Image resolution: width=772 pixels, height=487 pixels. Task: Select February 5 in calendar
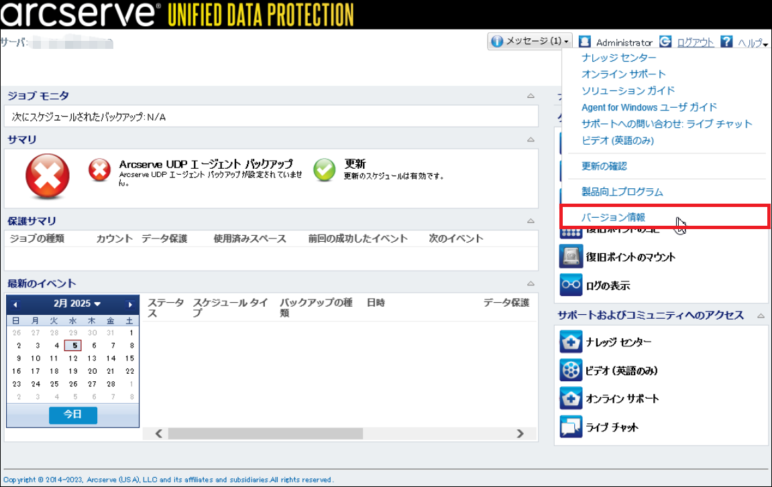(x=73, y=346)
